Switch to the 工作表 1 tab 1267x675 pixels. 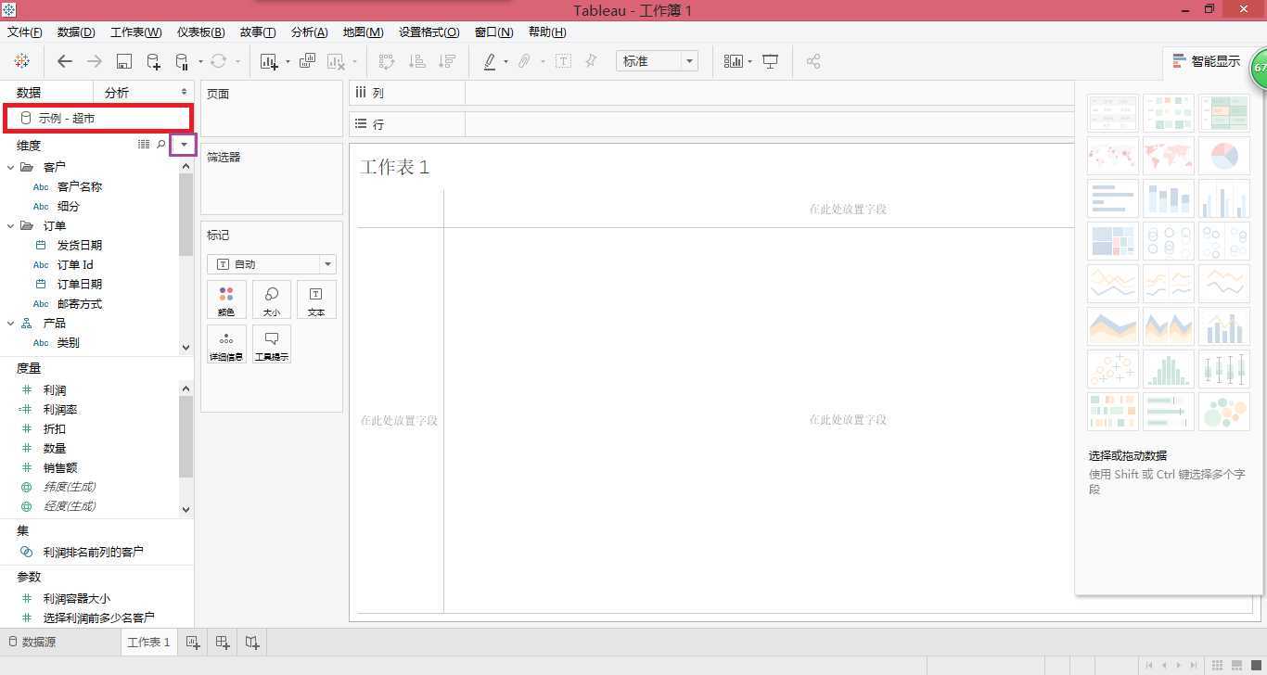pyautogui.click(x=148, y=642)
